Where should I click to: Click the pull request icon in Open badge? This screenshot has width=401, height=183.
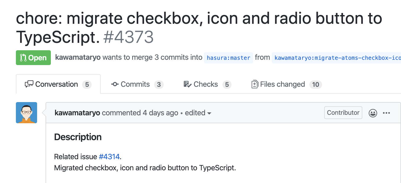[x=23, y=58]
